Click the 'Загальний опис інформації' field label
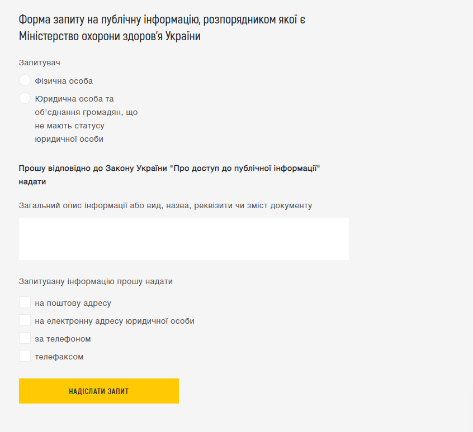The image size is (473, 432). [x=165, y=205]
